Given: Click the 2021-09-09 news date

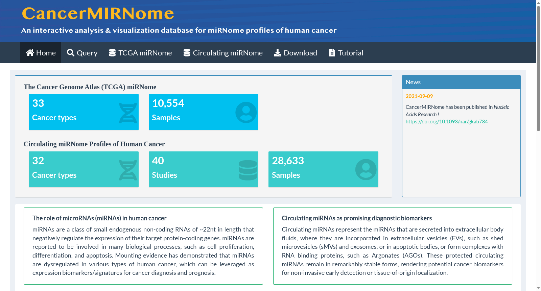Looking at the screenshot, I should pyautogui.click(x=419, y=96).
